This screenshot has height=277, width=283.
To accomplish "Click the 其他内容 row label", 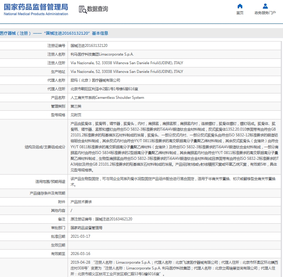I will [58, 210].
